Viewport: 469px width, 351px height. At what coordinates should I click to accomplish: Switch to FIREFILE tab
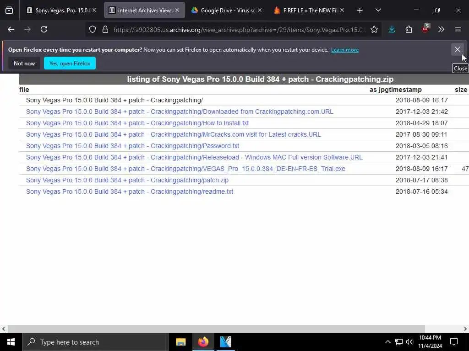308,11
